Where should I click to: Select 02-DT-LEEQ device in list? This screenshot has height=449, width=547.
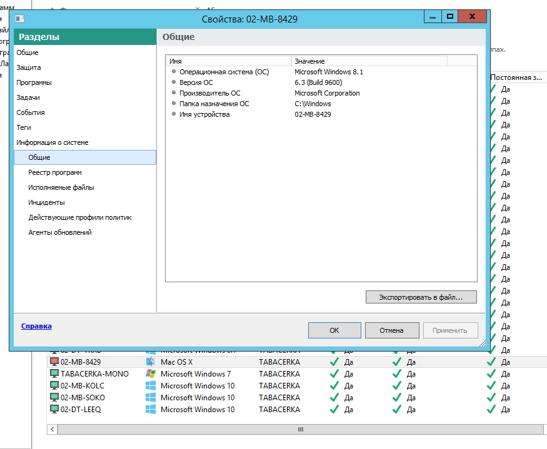coord(81,409)
